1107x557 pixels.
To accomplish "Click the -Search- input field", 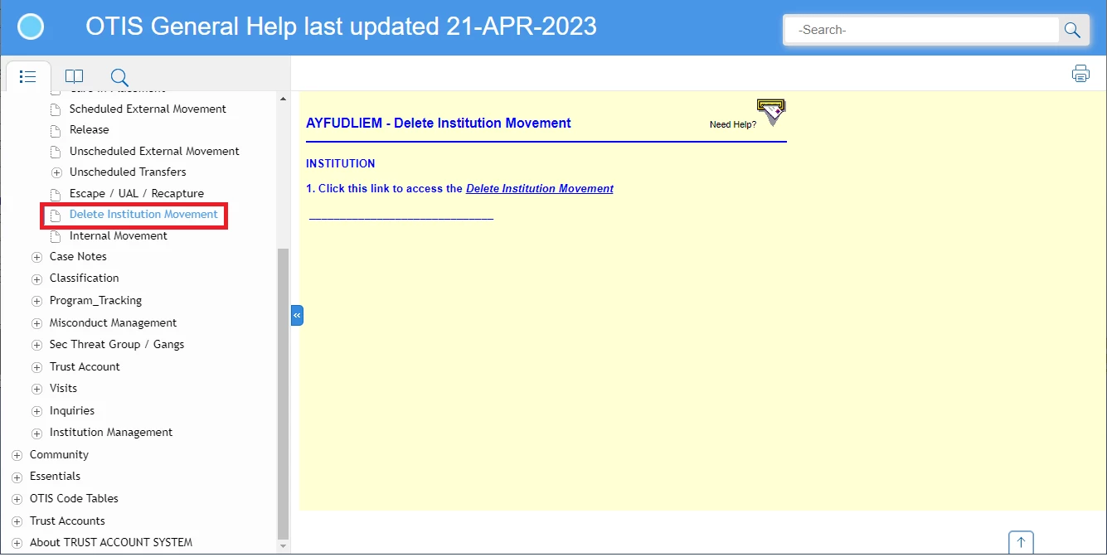I will tap(922, 30).
